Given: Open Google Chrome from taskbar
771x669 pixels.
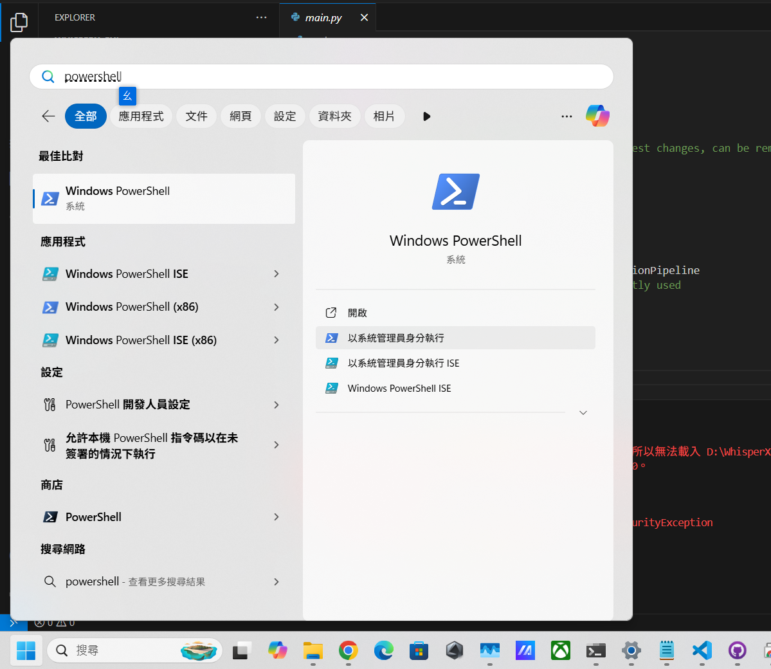Looking at the screenshot, I should (x=348, y=650).
